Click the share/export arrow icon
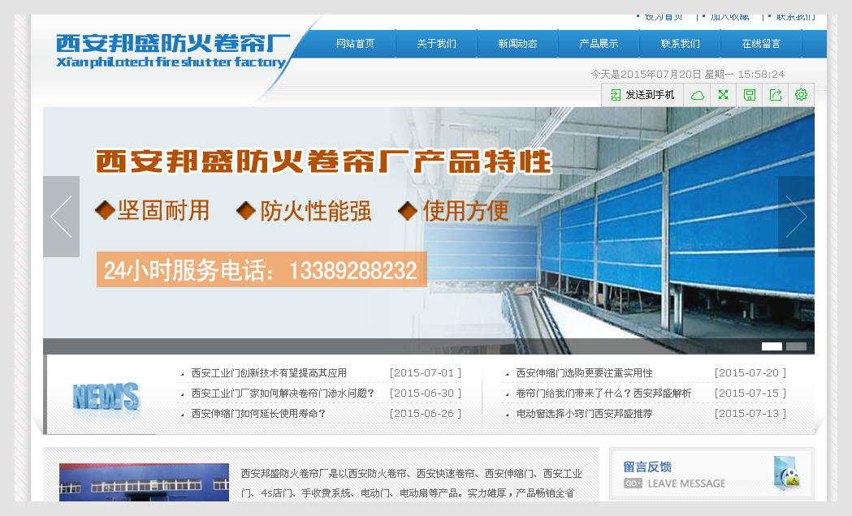This screenshot has height=516, width=852. point(775,95)
